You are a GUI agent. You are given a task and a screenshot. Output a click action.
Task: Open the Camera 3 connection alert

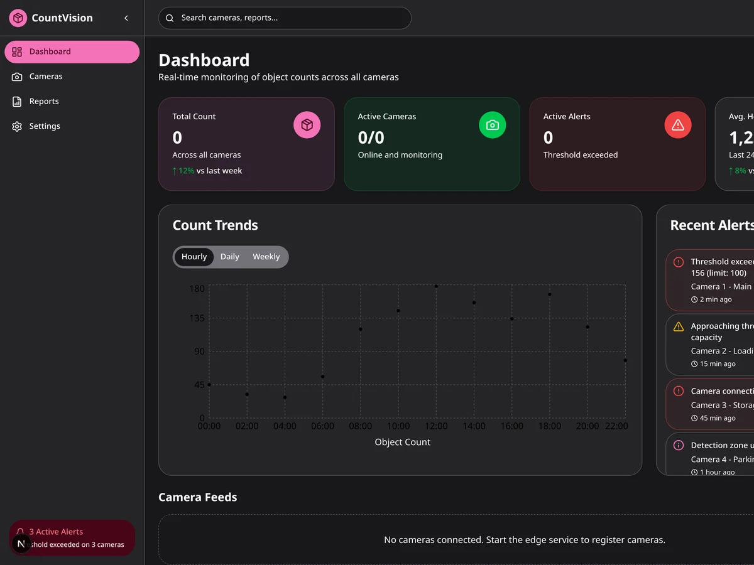click(710, 404)
